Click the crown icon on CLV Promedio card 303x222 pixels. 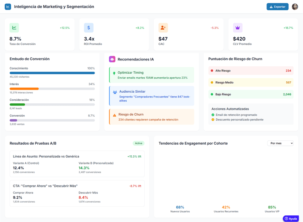(238, 27)
